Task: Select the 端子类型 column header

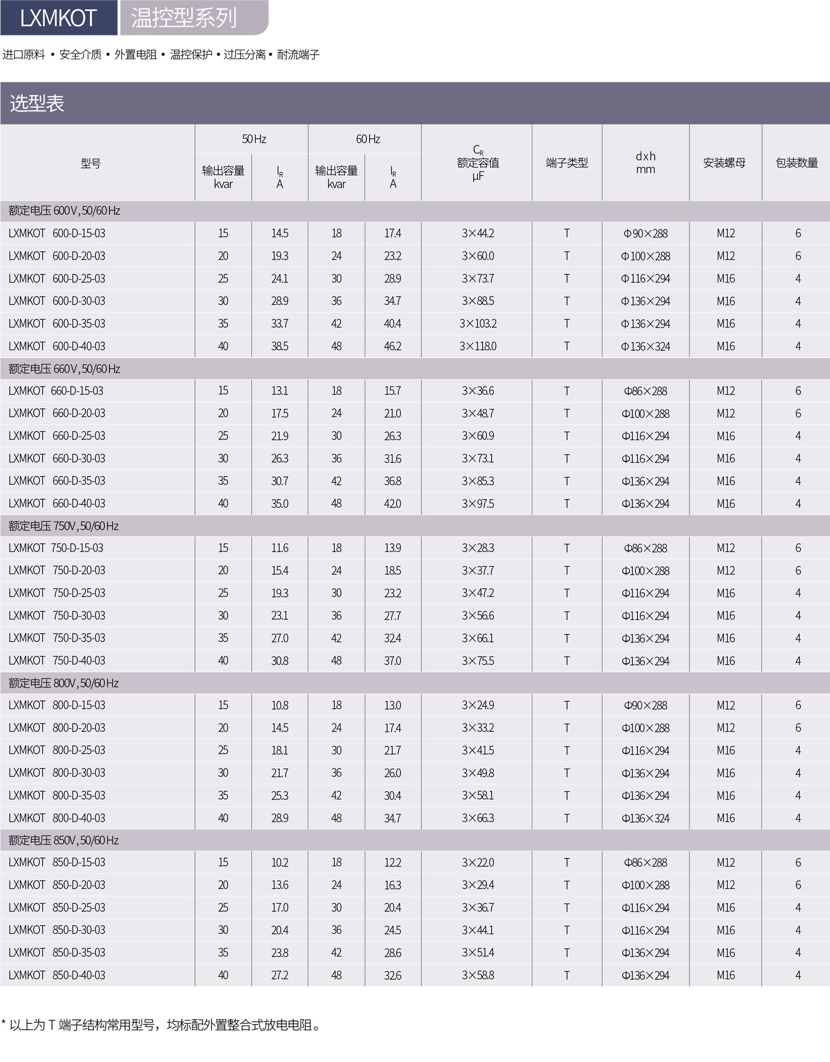Action: tap(567, 163)
